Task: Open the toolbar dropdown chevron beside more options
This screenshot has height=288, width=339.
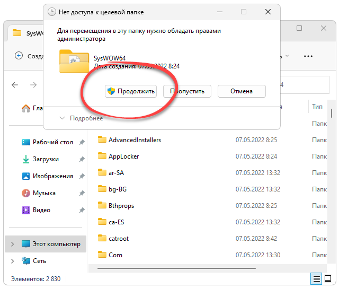Action: pos(287,56)
